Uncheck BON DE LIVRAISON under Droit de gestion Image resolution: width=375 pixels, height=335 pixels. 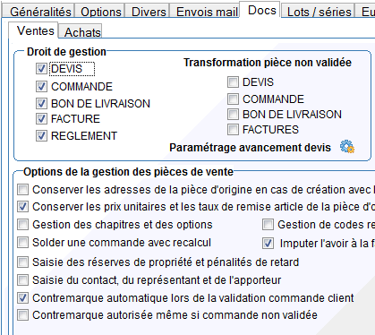click(x=41, y=104)
